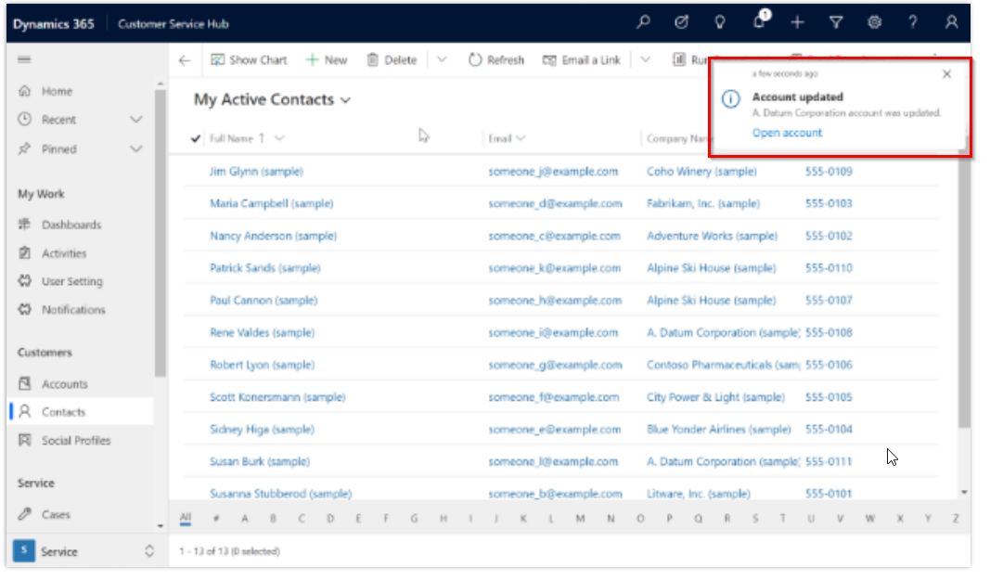Open Jim Glynn (sample) contact

[256, 172]
